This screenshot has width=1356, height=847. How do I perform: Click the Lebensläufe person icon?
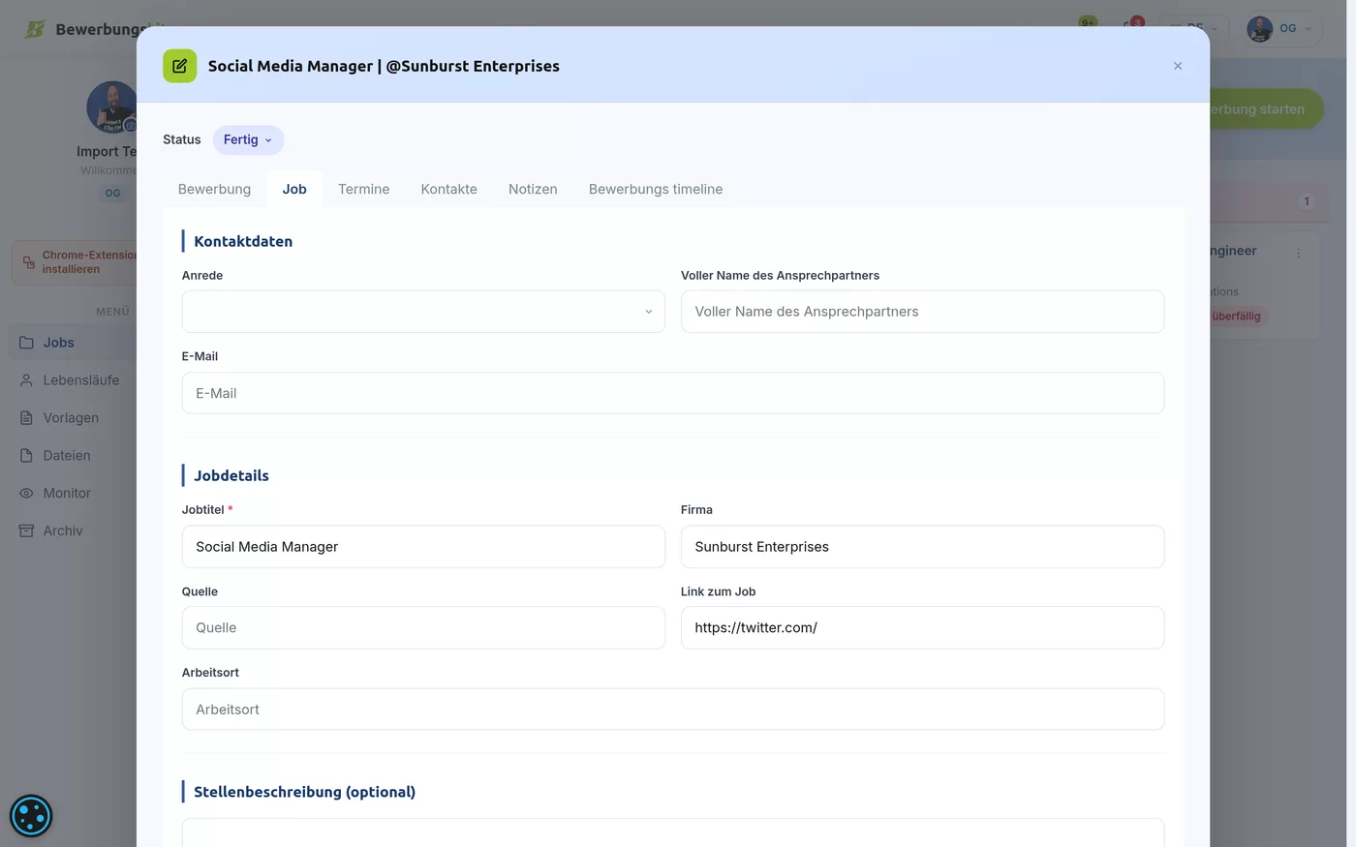click(x=26, y=380)
